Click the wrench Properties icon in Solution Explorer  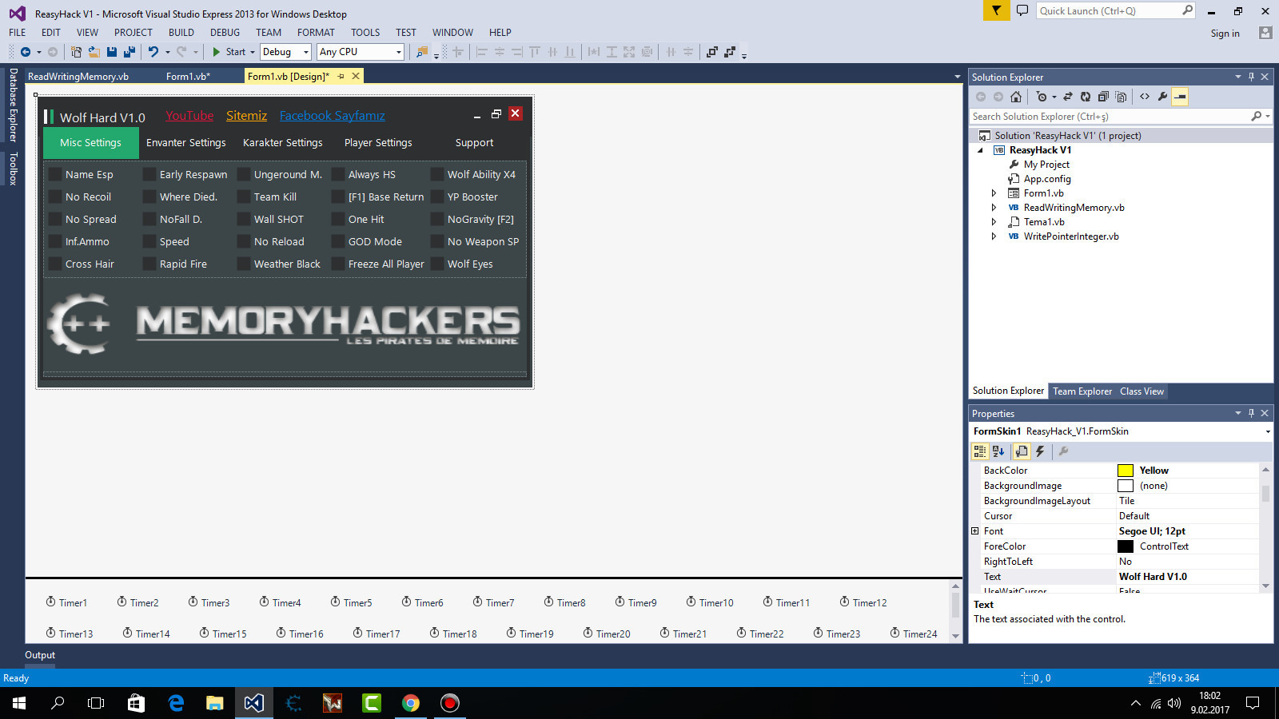point(1162,97)
